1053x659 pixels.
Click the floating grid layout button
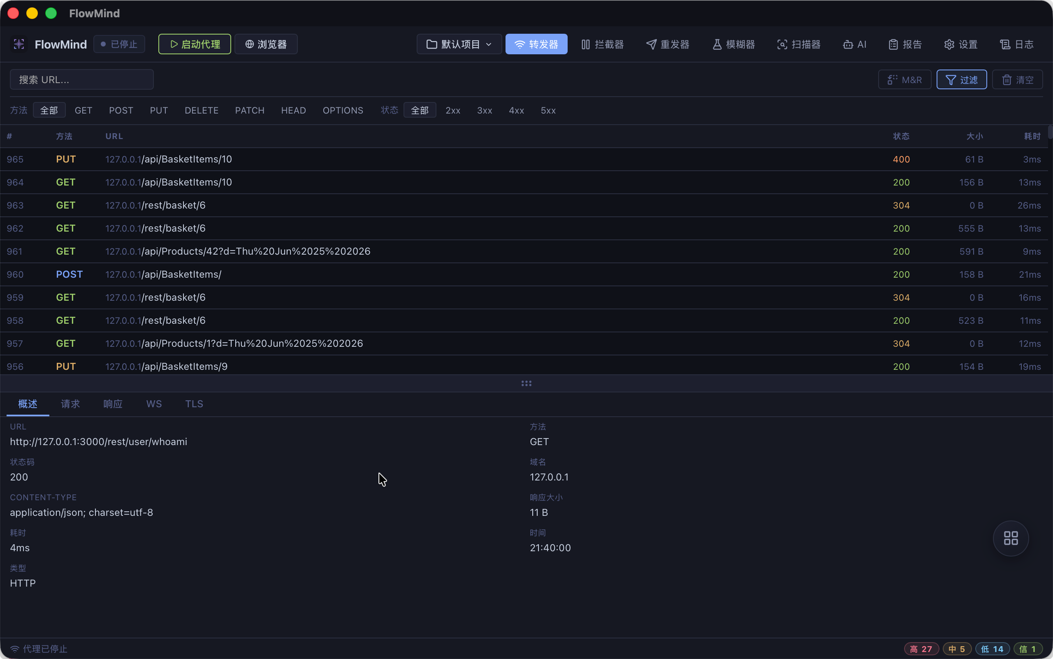pos(1011,538)
